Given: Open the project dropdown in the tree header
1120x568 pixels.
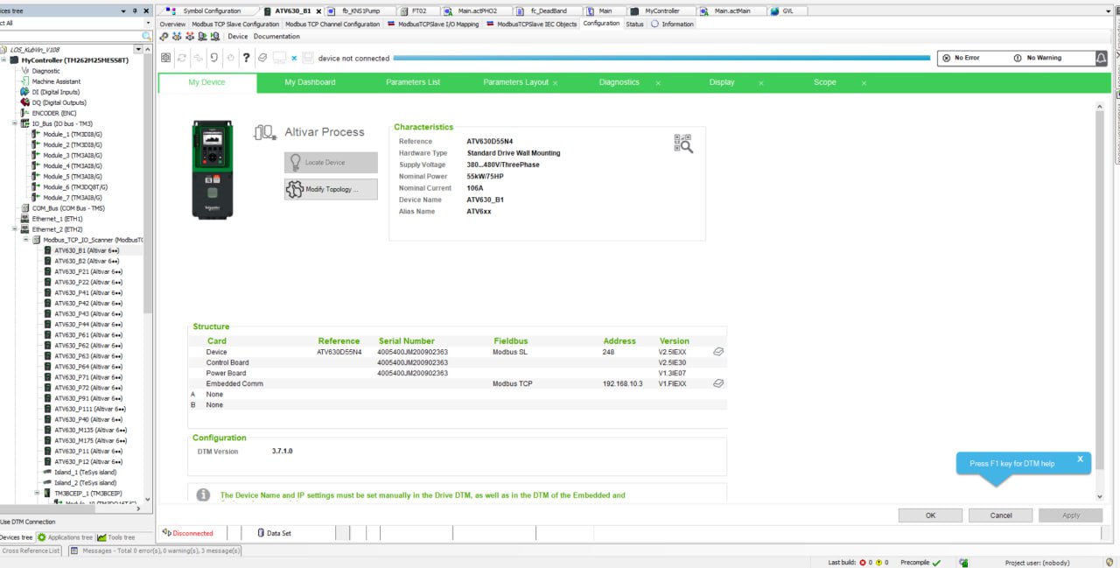Looking at the screenshot, I should (x=138, y=50).
